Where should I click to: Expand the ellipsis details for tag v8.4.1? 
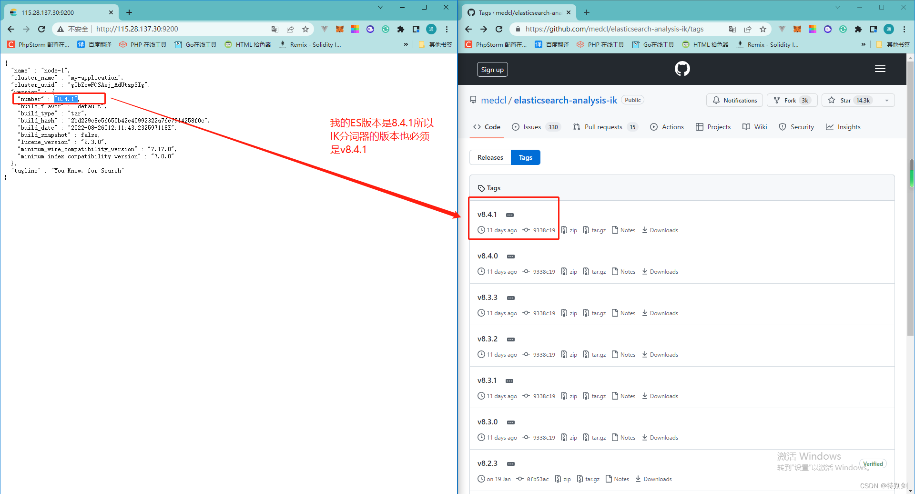pos(510,215)
